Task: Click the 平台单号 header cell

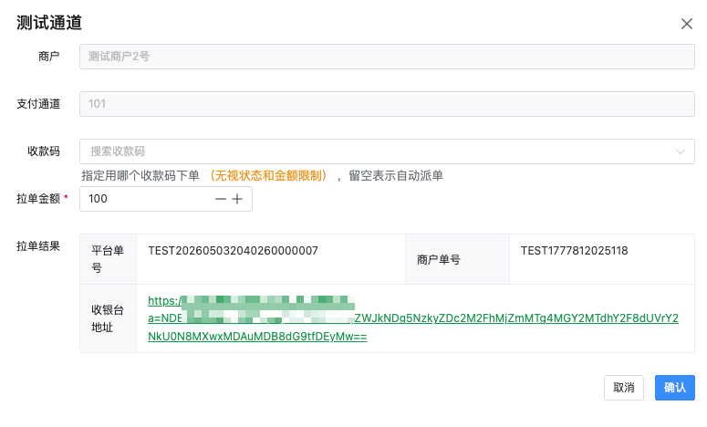Action: click(109, 259)
